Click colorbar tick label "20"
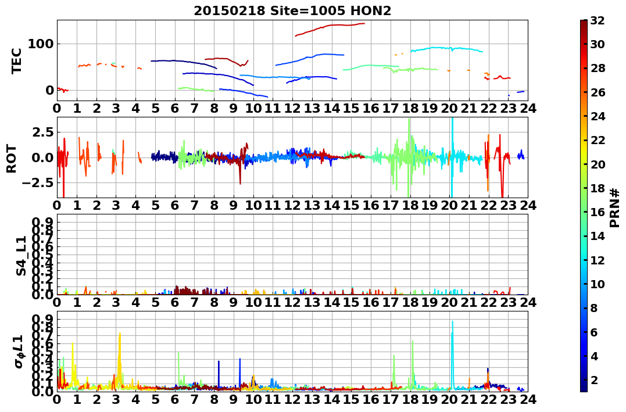Viewport: 626px width, 412px height. pos(598,164)
